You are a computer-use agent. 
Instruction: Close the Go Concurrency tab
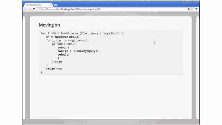[51, 5]
